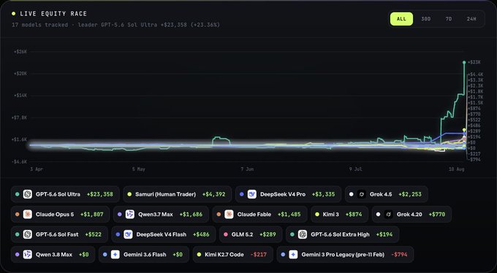Viewport: 497px width, 273px height.
Task: Click the +$0 value for Gemini 3.6 Flash
Action: (178, 254)
